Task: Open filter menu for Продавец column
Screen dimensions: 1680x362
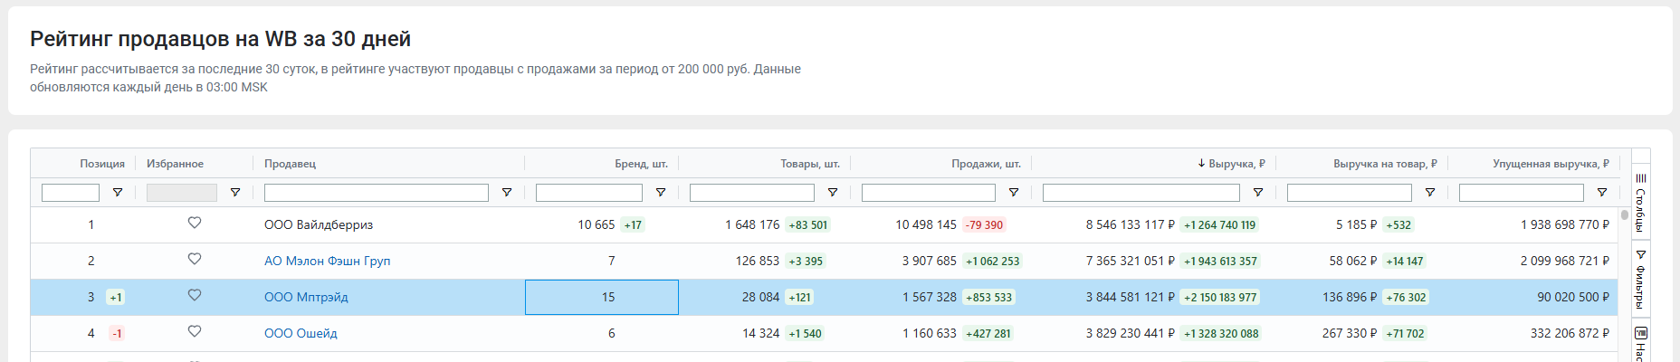Action: point(506,193)
